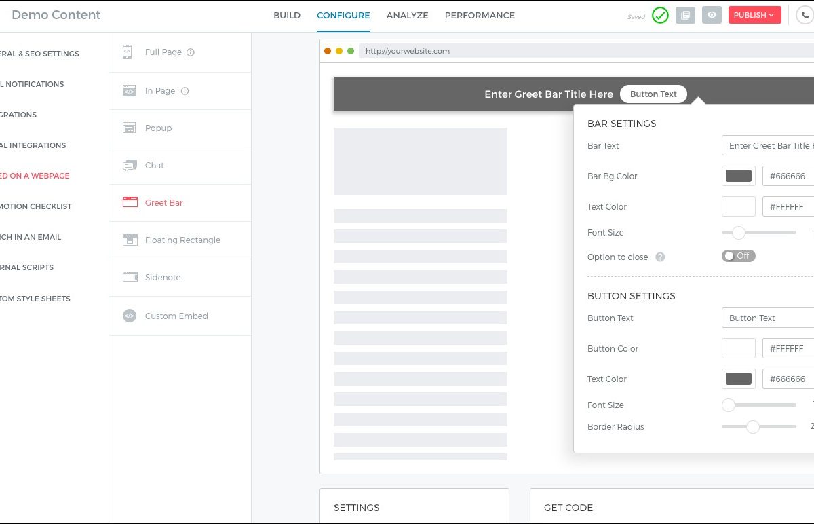Screen dimensions: 814x524
Task: Click the help icon beside Option to close
Action: tap(660, 257)
